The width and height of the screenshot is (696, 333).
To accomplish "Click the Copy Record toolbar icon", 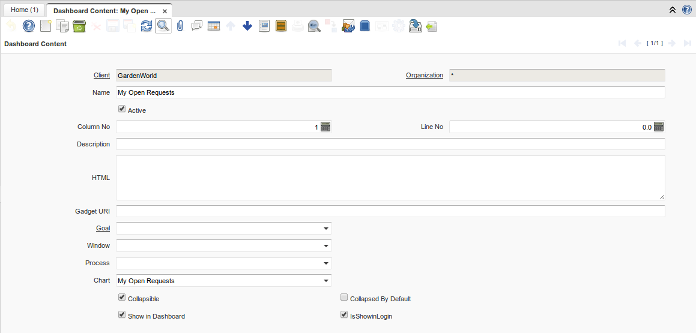I will click(x=62, y=26).
